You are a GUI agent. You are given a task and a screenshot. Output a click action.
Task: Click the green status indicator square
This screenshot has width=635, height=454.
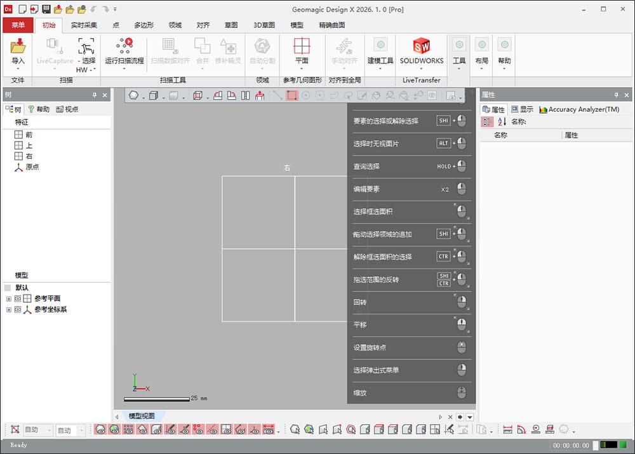coord(623,444)
